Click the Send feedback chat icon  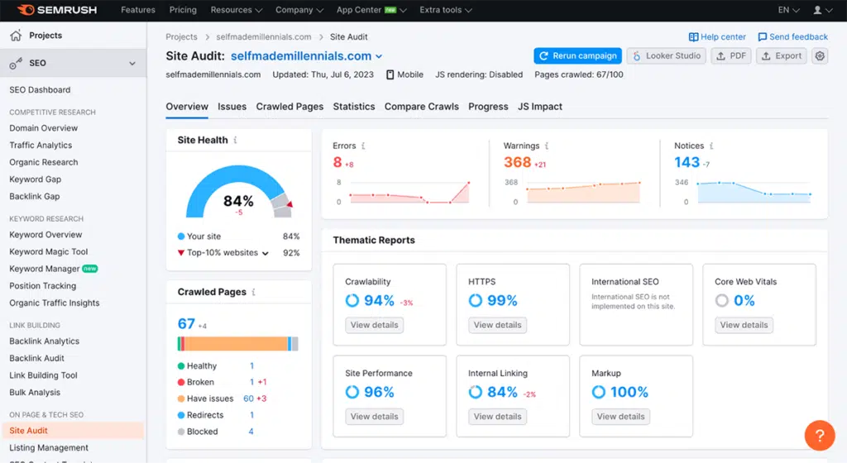click(762, 36)
